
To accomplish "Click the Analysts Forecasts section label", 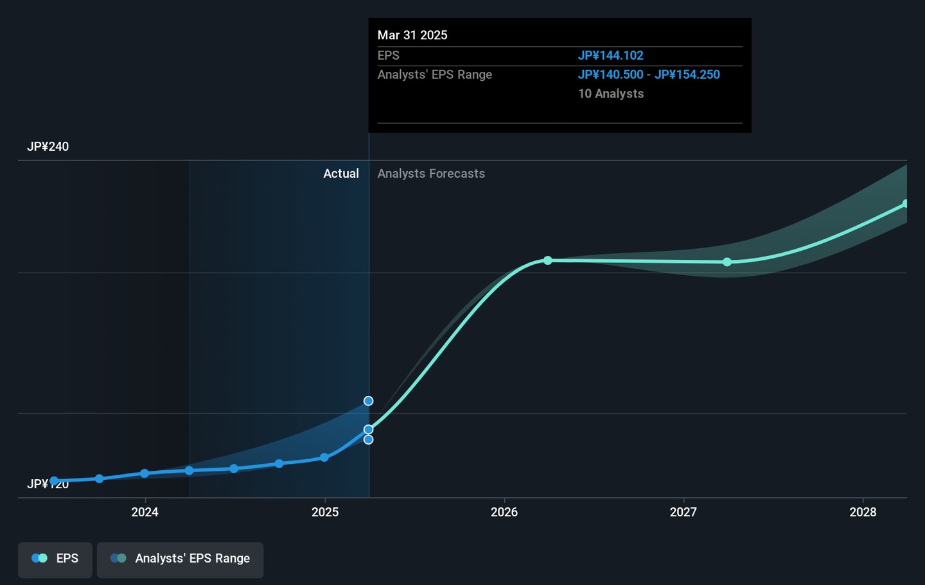I will (431, 174).
